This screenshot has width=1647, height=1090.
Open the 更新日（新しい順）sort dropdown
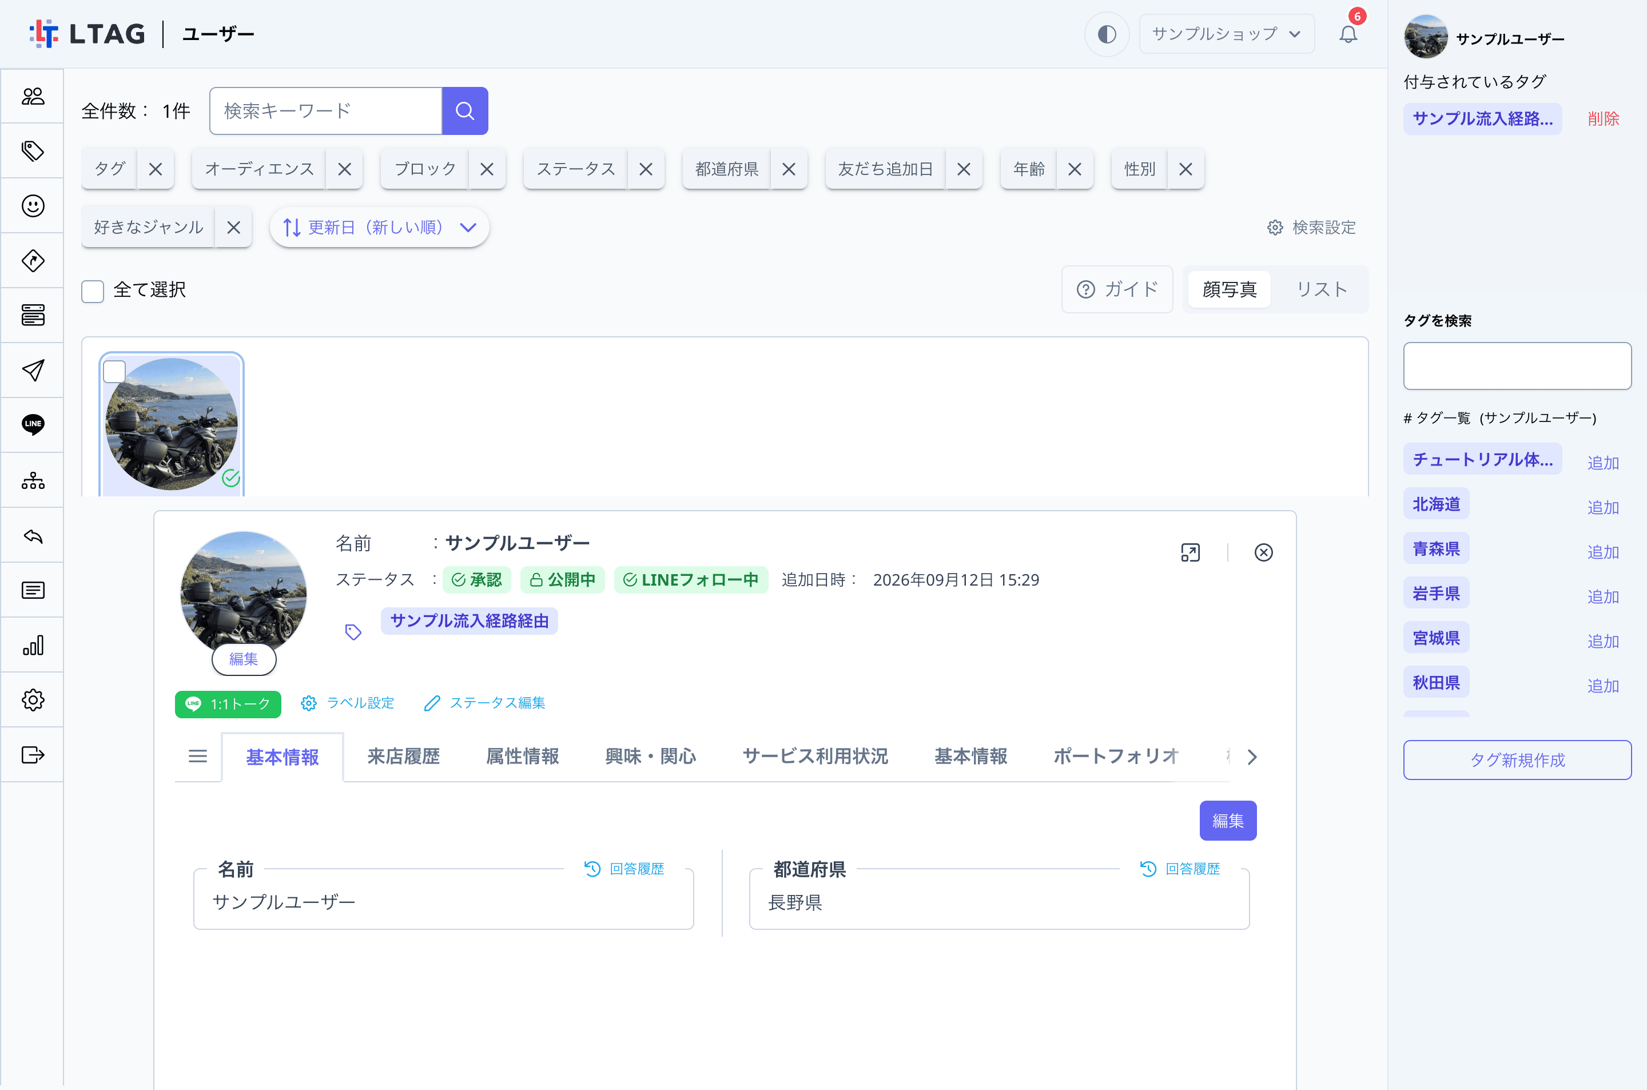379,227
